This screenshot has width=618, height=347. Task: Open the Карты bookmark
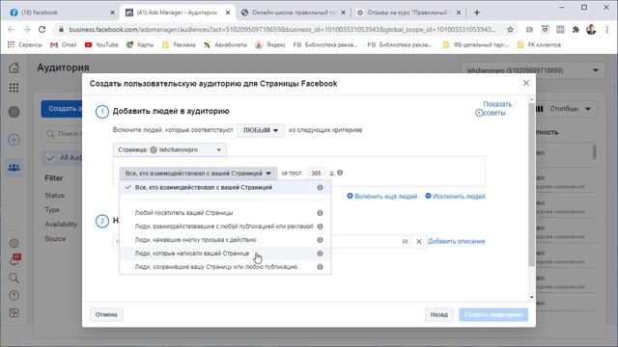pos(140,45)
